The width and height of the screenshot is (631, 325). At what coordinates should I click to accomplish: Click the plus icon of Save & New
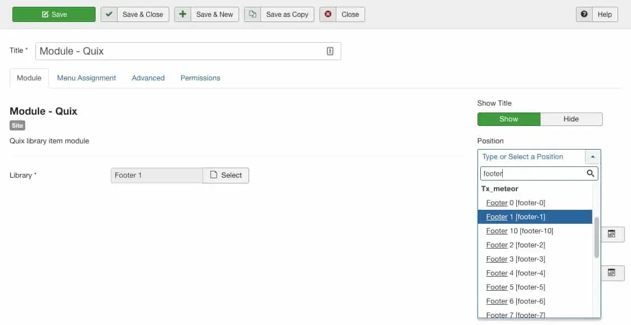click(x=183, y=15)
